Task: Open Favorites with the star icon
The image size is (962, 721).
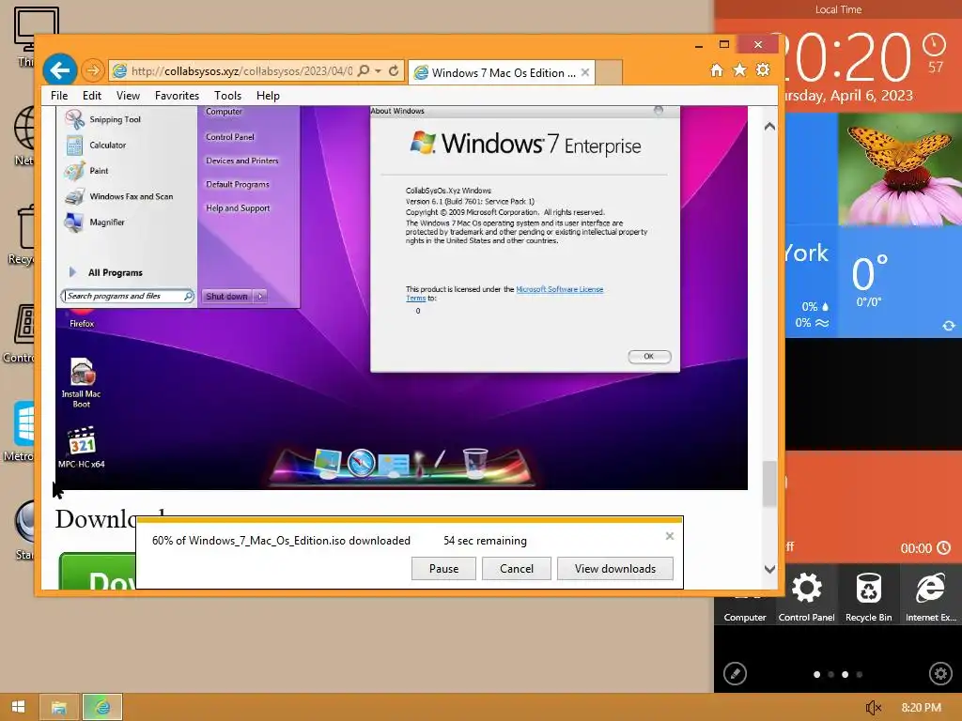Action: coord(740,69)
